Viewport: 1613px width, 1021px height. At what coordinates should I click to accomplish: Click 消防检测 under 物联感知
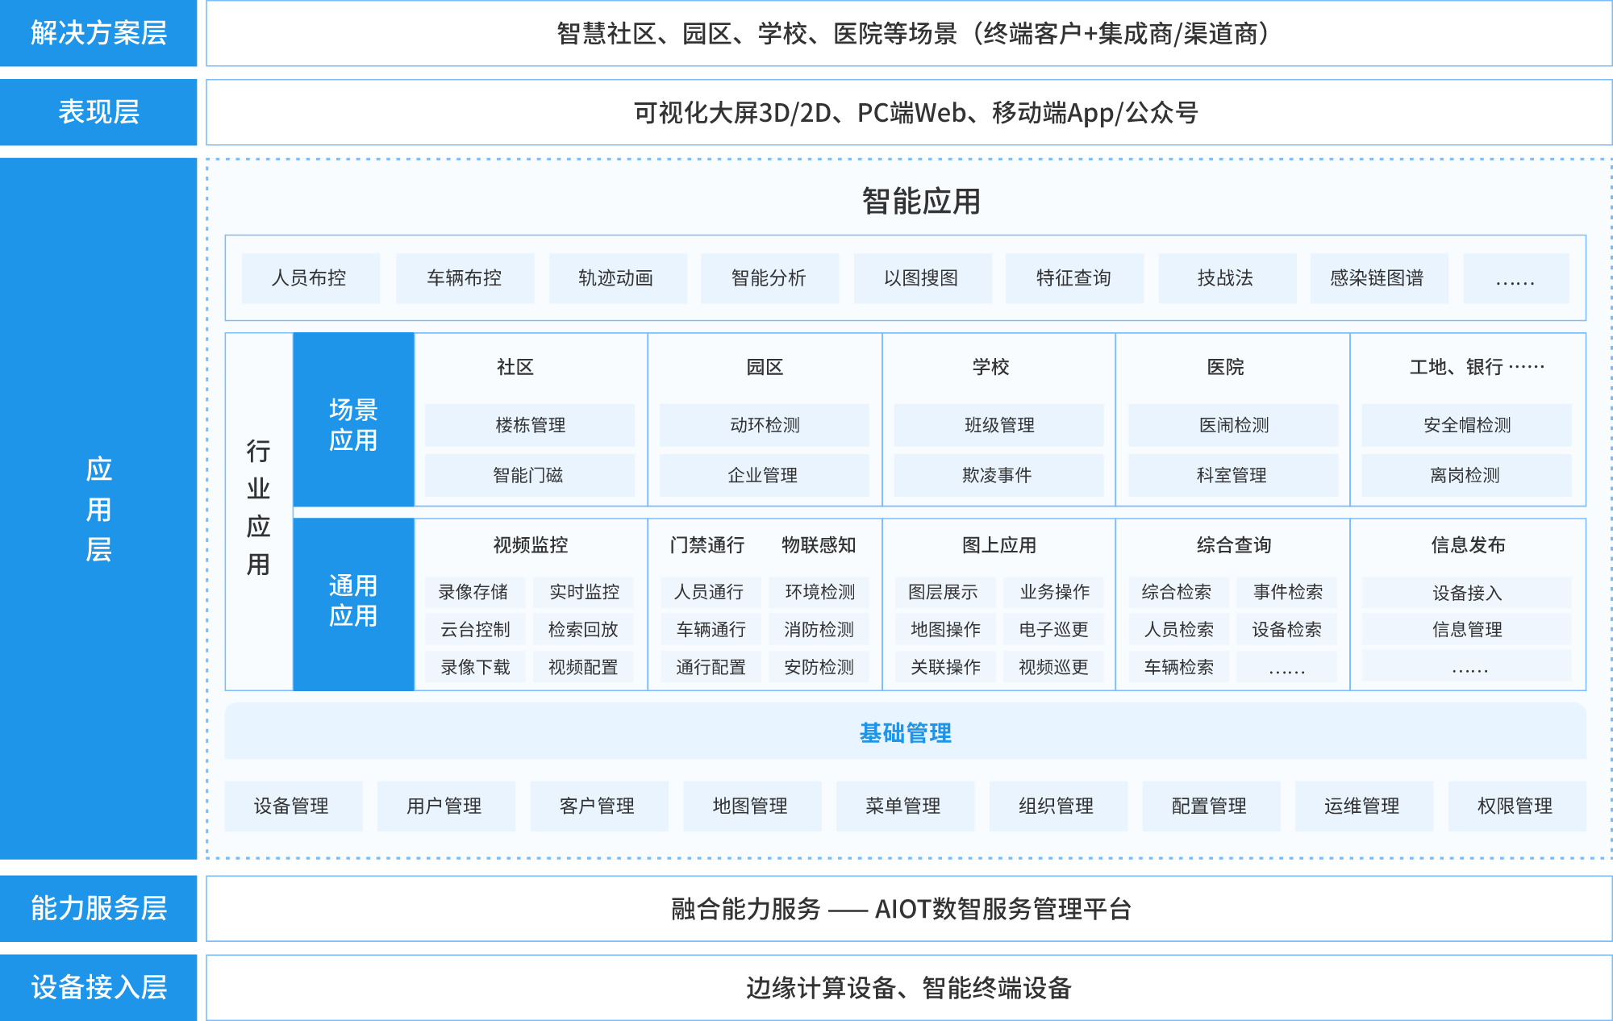click(819, 629)
